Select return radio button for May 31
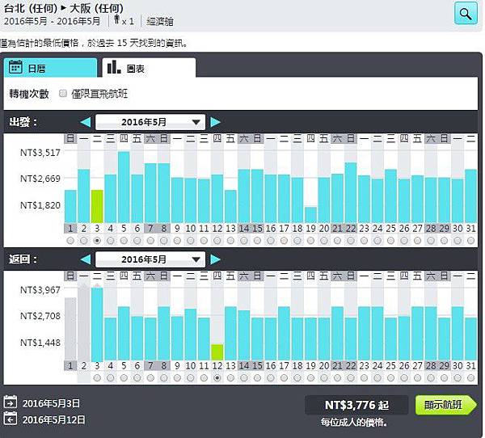This screenshot has width=485, height=438. (470, 377)
